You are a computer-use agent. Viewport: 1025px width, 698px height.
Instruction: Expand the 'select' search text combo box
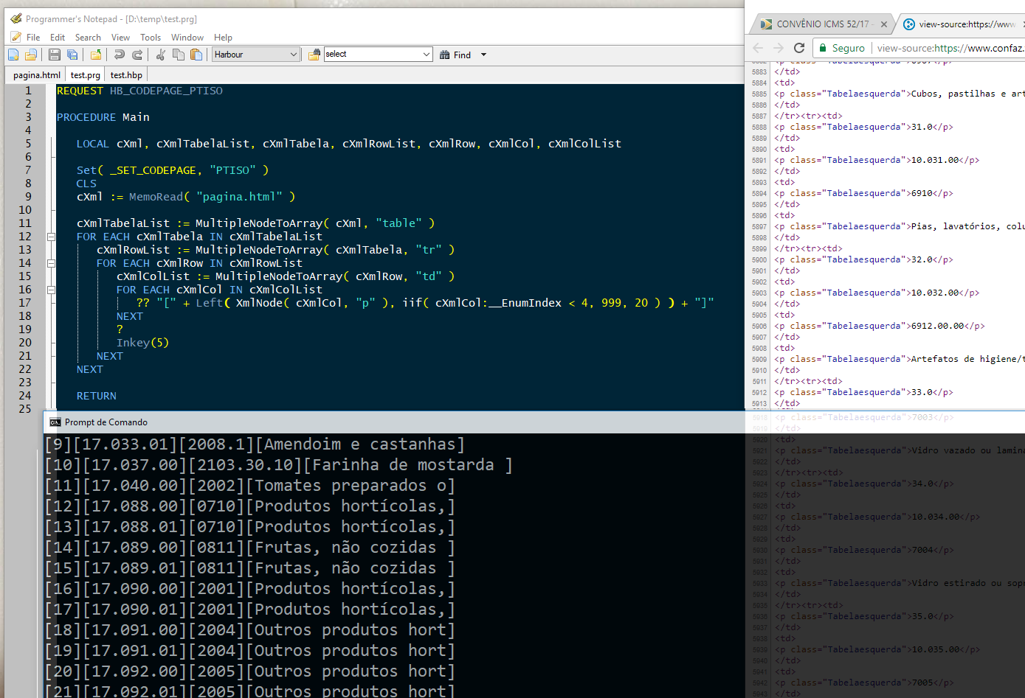tap(427, 55)
